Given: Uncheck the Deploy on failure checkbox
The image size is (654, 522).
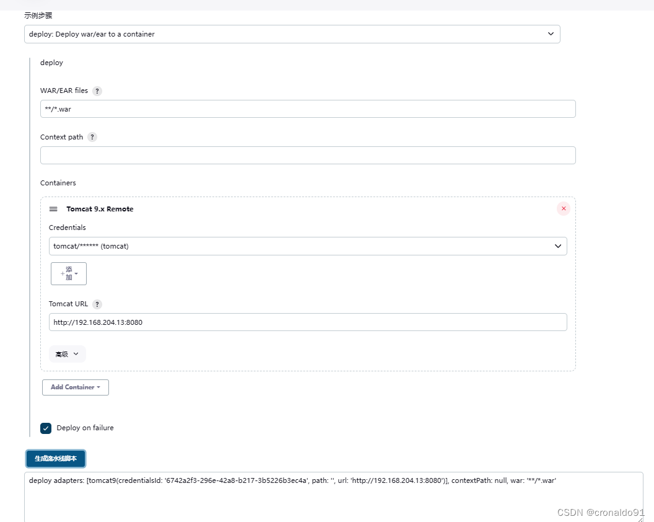Looking at the screenshot, I should point(46,428).
